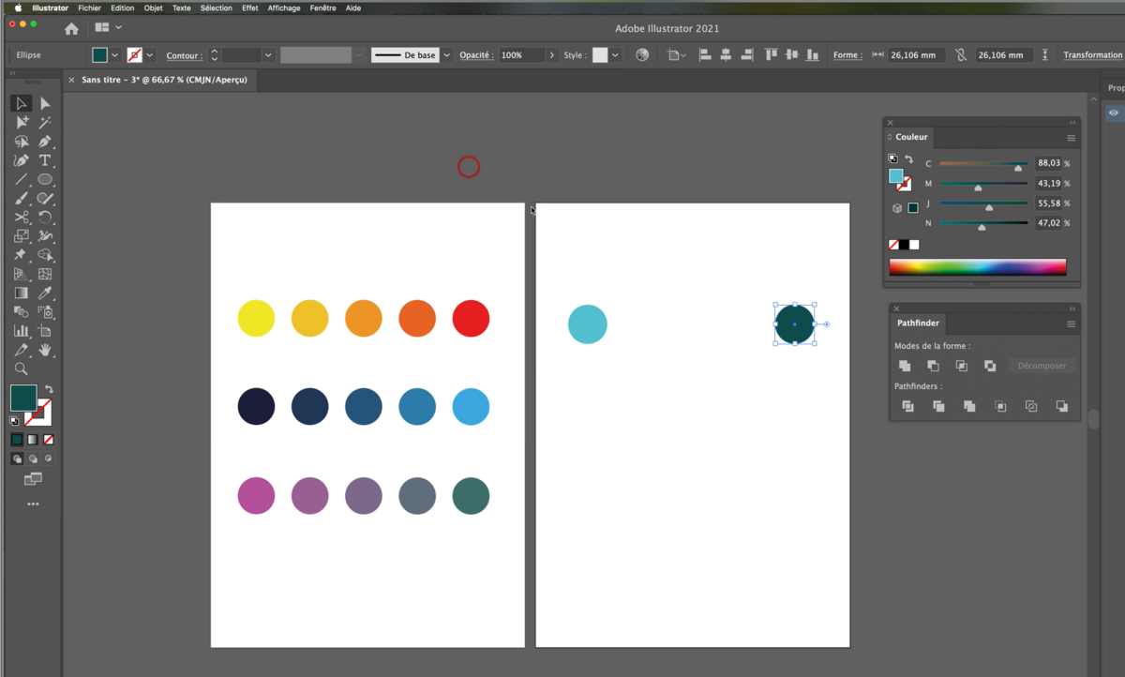This screenshot has width=1125, height=677.
Task: Swap fill and stroke in toolbar
Action: coord(49,389)
